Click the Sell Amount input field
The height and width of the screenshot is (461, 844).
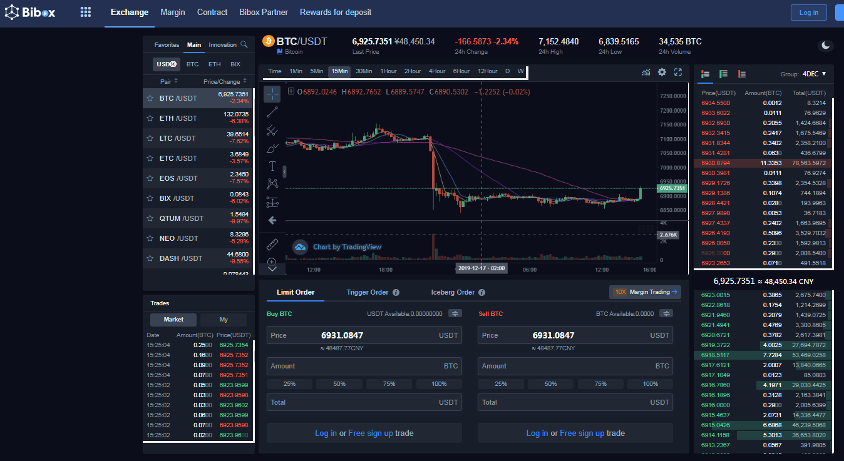[x=575, y=366]
